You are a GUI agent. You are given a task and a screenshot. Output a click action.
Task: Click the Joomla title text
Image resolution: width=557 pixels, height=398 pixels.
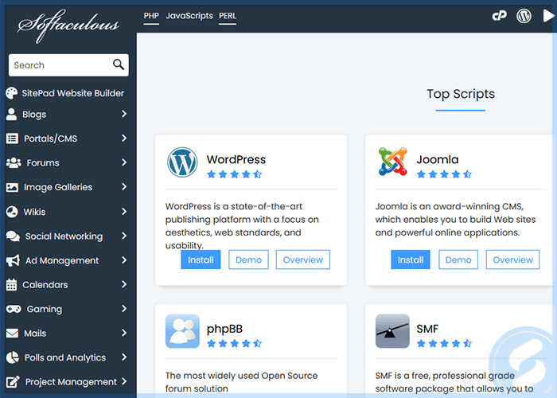click(x=438, y=159)
